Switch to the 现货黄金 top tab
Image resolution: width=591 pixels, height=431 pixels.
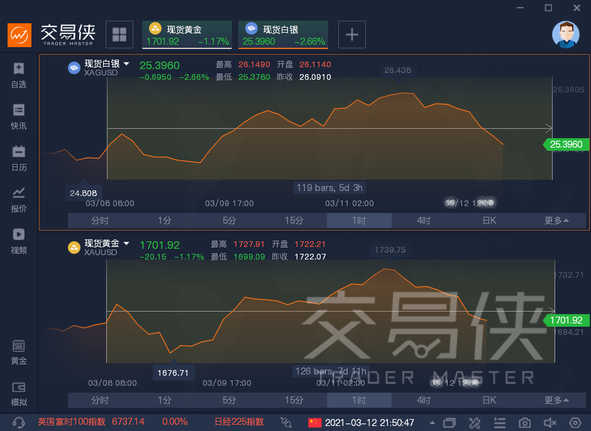tap(187, 35)
